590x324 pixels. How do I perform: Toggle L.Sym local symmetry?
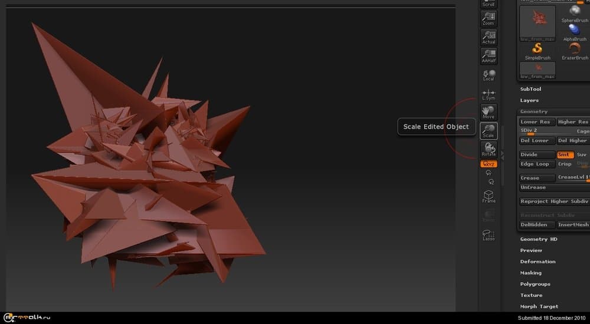[489, 94]
